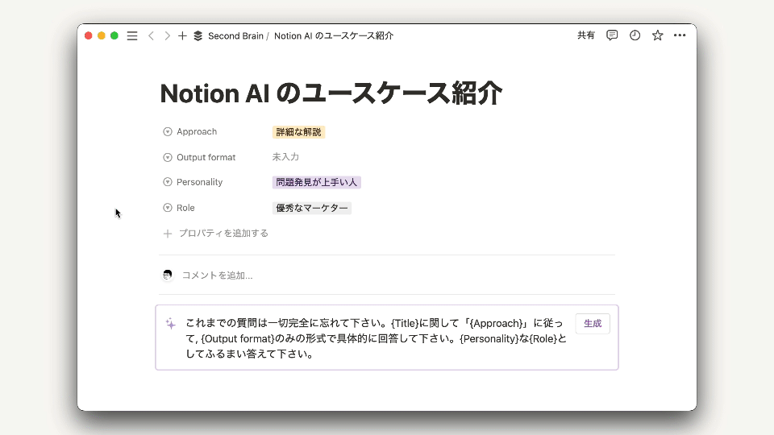Select the 問題発見が上手い人 tag
774x435 pixels.
click(316, 183)
